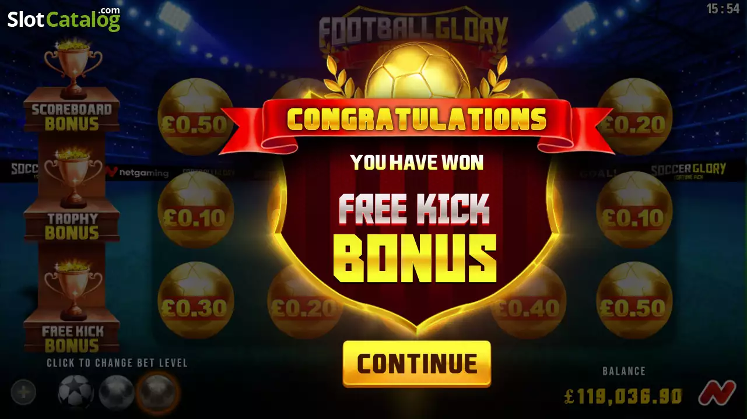Select the highlighted third football bet level
Screen dimensions: 747x419
[x=157, y=392]
